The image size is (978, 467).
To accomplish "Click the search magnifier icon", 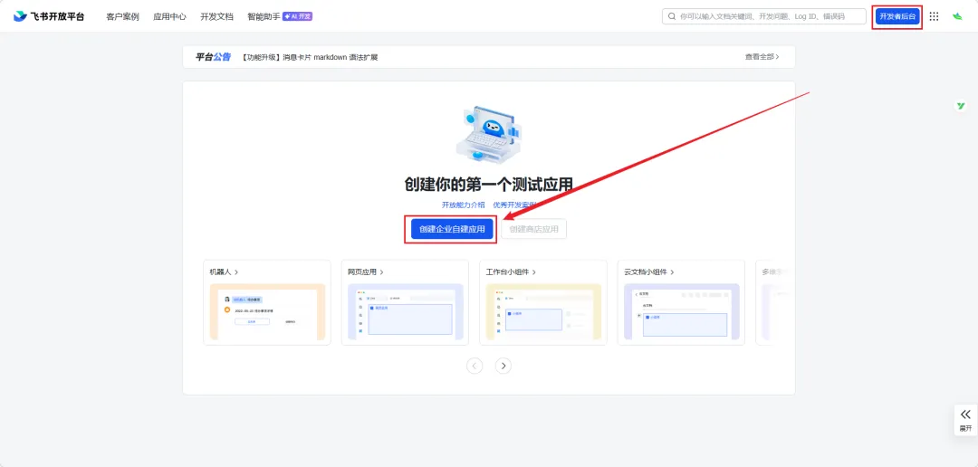I will 672,16.
